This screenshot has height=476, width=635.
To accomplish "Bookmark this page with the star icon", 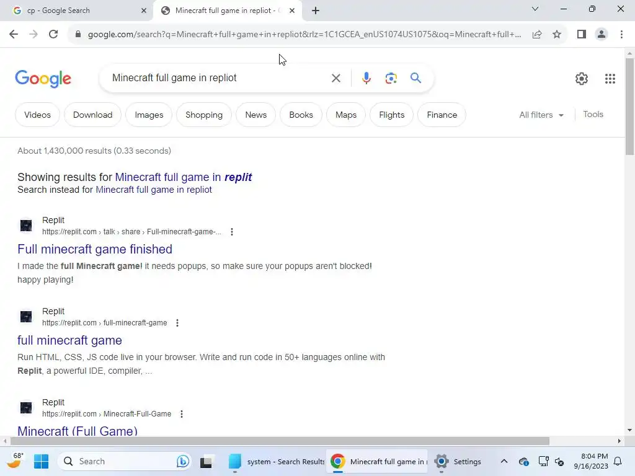I will click(x=557, y=34).
